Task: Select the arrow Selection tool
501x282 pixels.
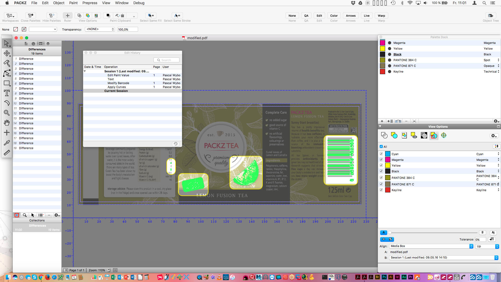Action: coord(7,43)
